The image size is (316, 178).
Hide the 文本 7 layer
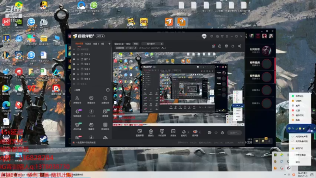pos(74,74)
